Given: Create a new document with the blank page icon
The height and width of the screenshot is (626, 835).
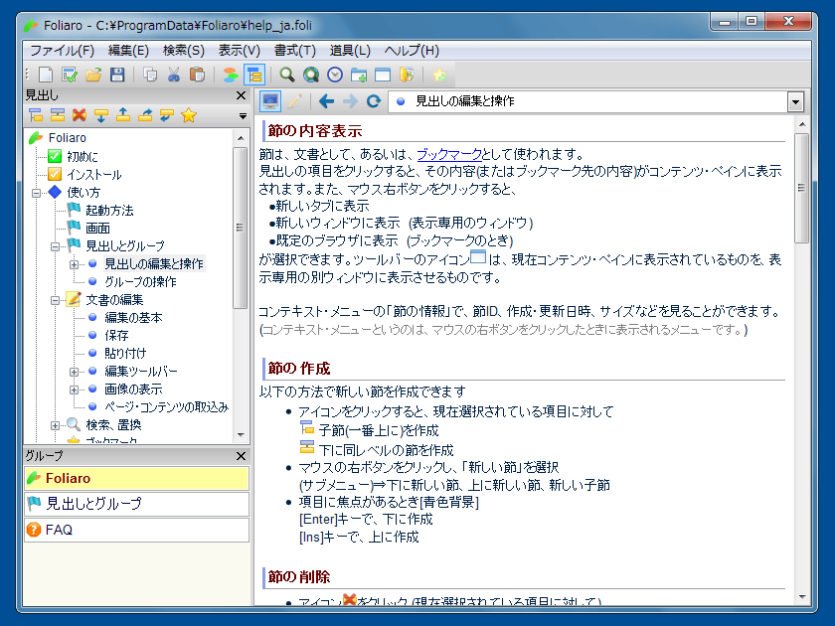Looking at the screenshot, I should 46,75.
